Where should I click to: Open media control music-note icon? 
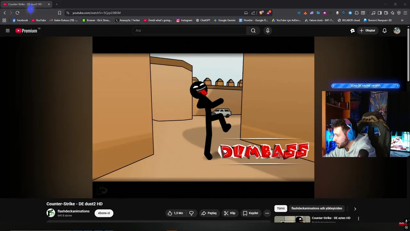tap(373, 13)
